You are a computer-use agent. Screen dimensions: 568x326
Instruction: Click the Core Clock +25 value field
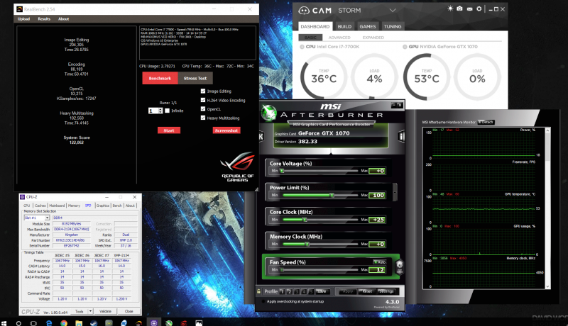click(x=377, y=220)
